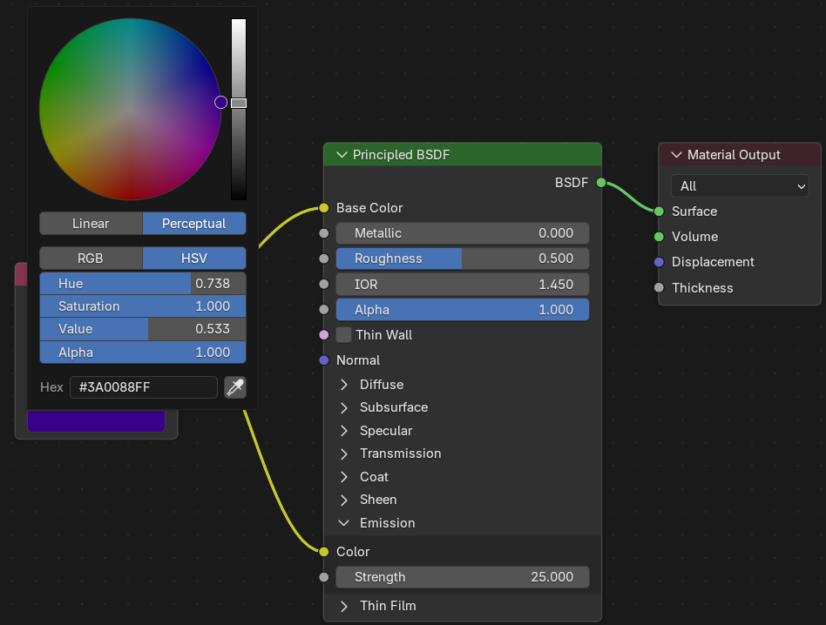The height and width of the screenshot is (625, 826).
Task: Enable the Thin Wall checkbox
Action: pyautogui.click(x=343, y=334)
